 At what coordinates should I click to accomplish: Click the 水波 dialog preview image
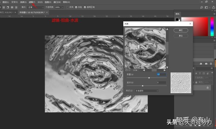145,48
